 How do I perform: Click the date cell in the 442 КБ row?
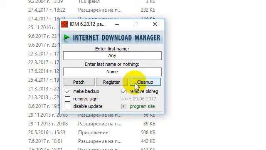[x=45, y=141]
